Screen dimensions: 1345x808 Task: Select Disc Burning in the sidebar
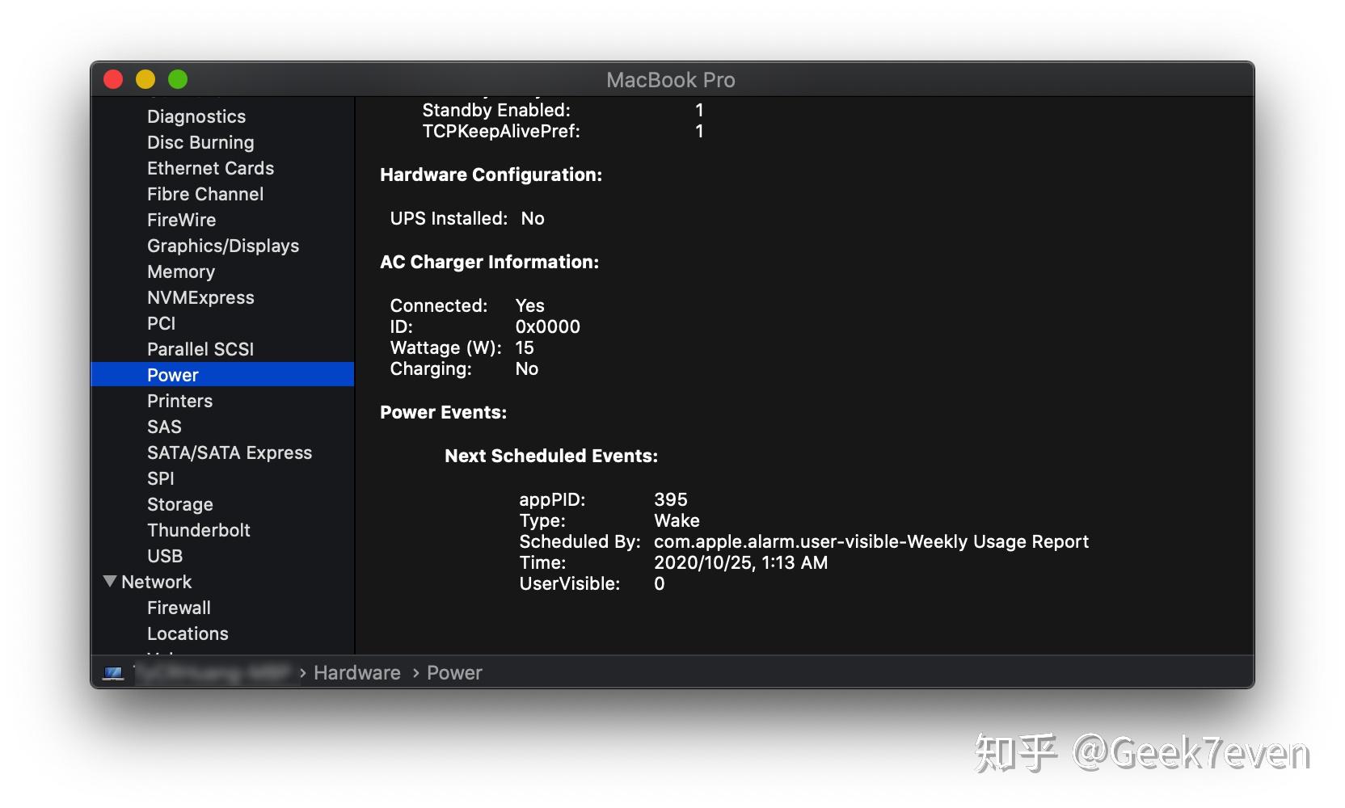point(200,142)
